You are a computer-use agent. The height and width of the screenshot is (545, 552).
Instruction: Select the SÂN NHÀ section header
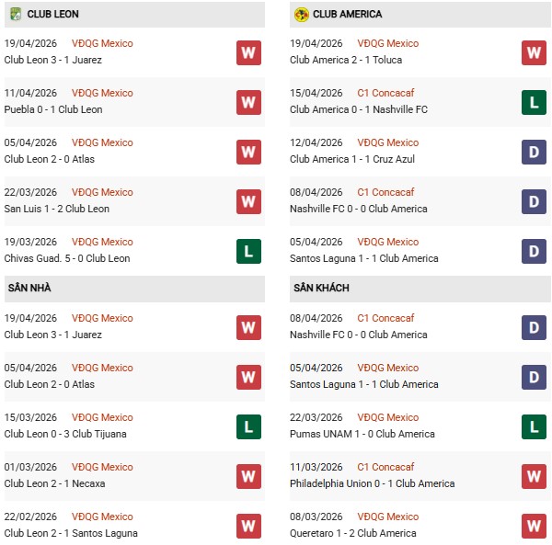(29, 289)
